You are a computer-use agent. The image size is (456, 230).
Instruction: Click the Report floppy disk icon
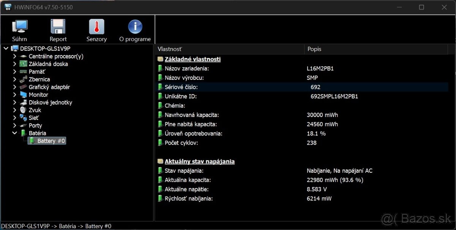58,27
